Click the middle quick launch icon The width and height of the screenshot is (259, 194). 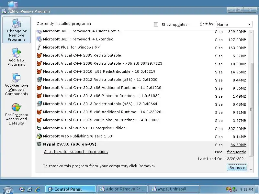[29, 189]
